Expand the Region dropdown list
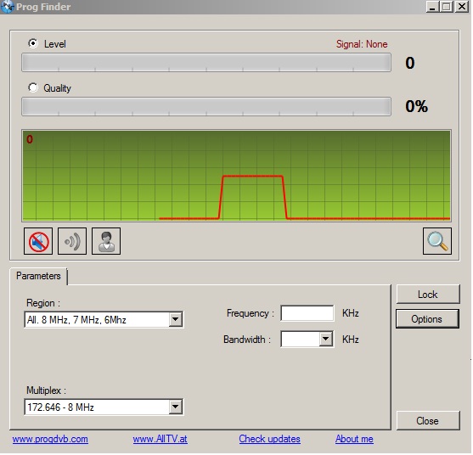 click(x=176, y=320)
